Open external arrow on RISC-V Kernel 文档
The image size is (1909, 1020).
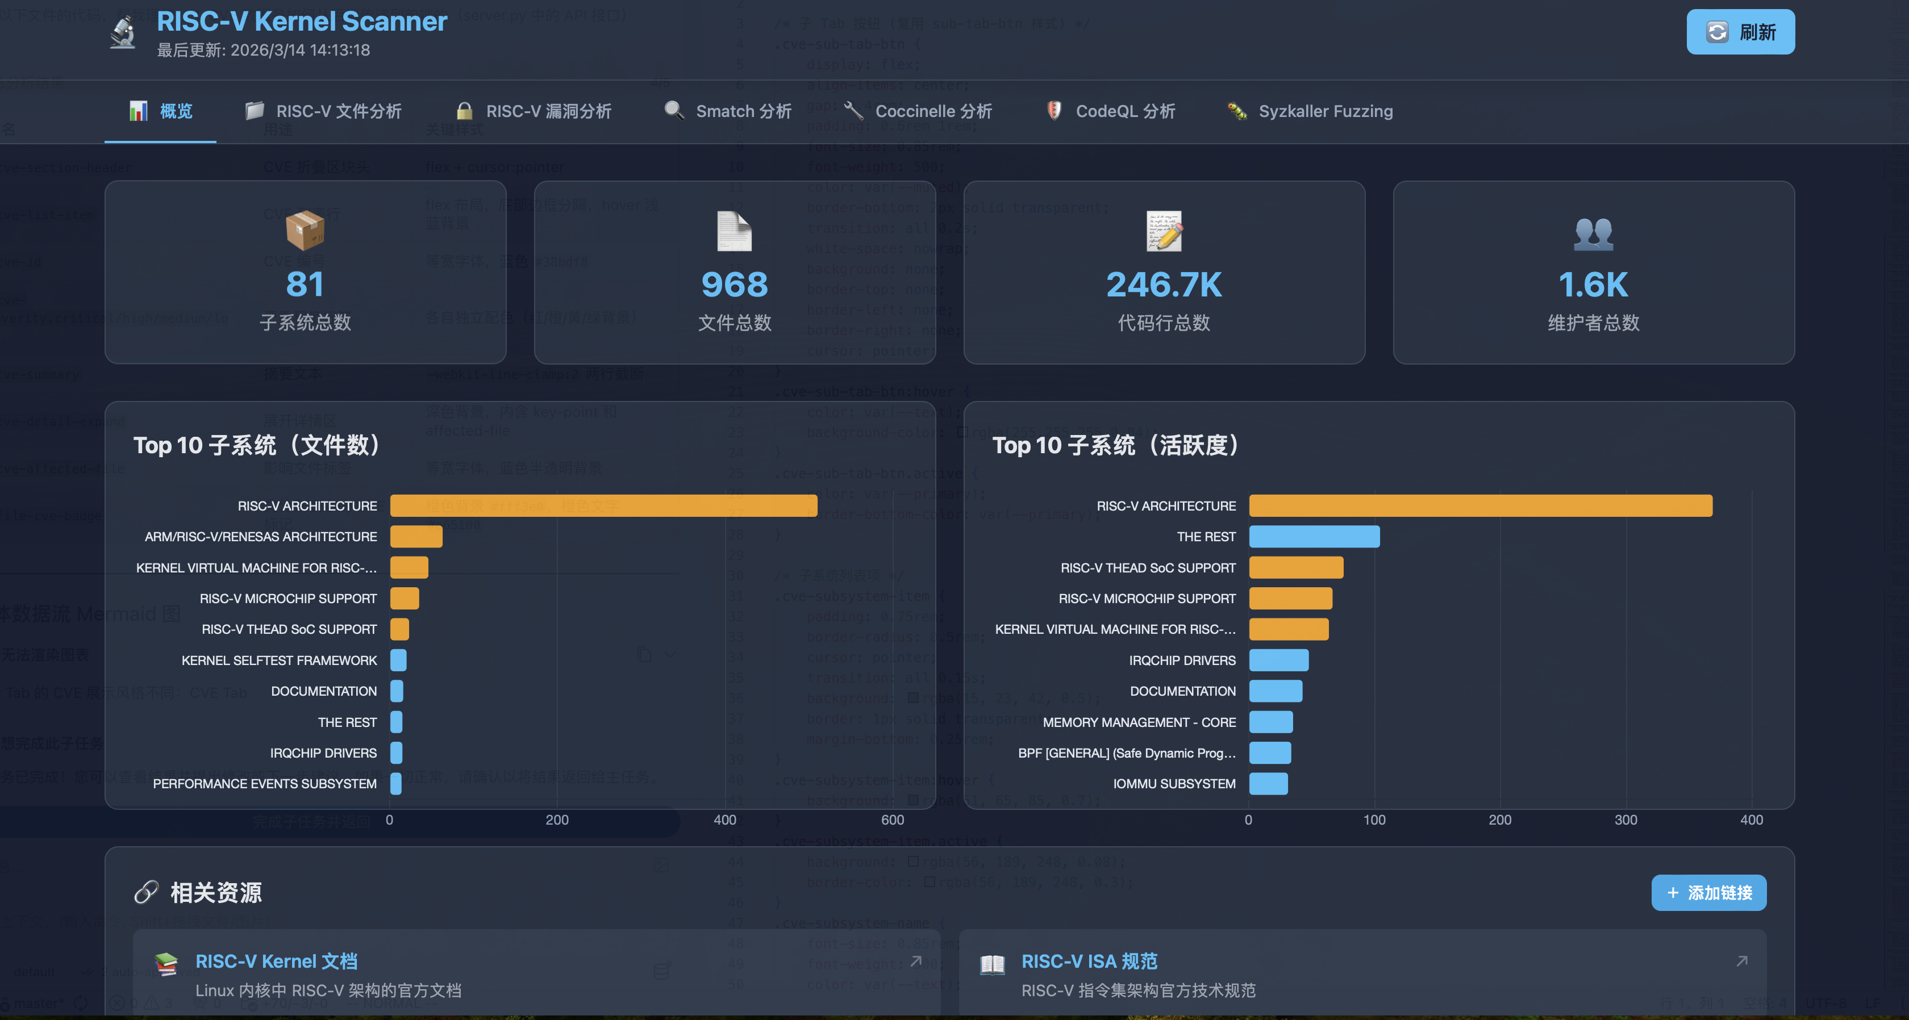point(916,961)
